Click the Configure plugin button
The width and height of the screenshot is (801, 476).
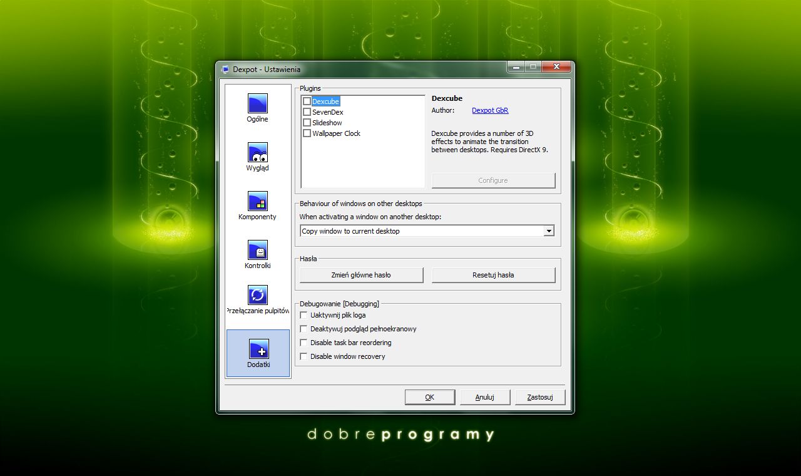[x=493, y=180]
